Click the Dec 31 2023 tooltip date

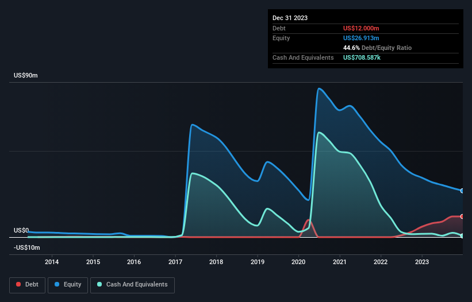(290, 18)
